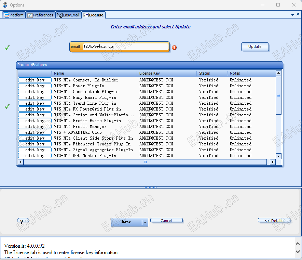This screenshot has height=260, width=302.
Task: Collapse the panel with << Details button
Action: click(274, 220)
